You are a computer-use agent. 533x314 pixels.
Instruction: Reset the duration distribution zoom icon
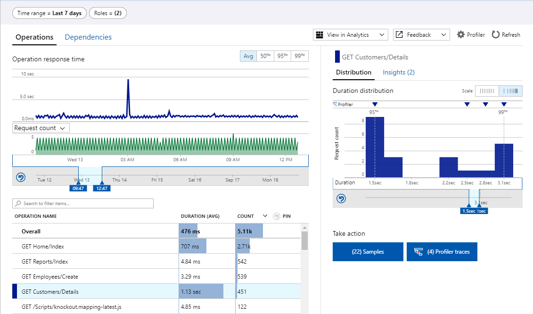point(341,198)
